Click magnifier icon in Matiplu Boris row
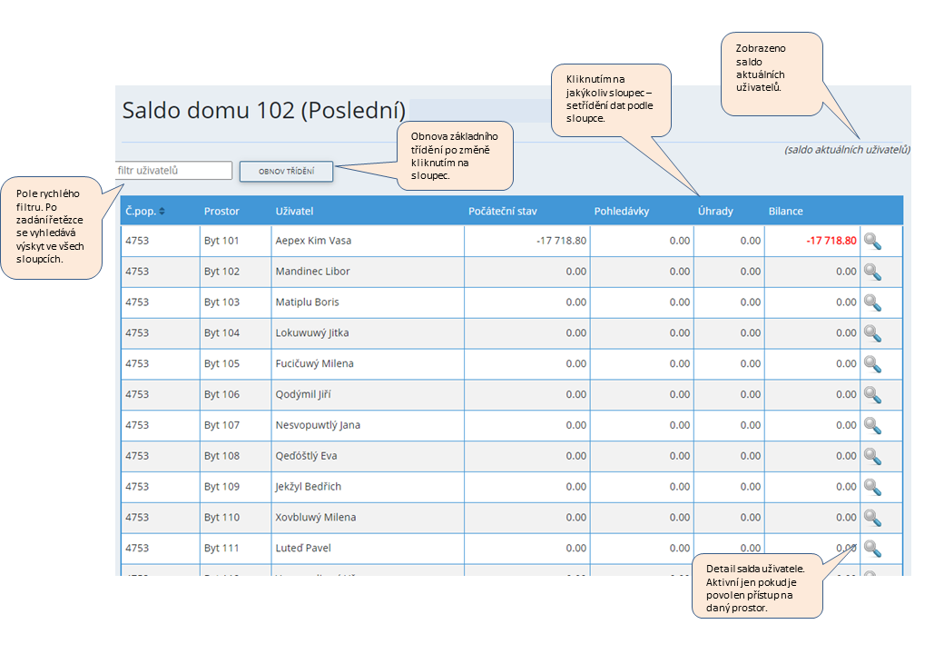 click(872, 302)
